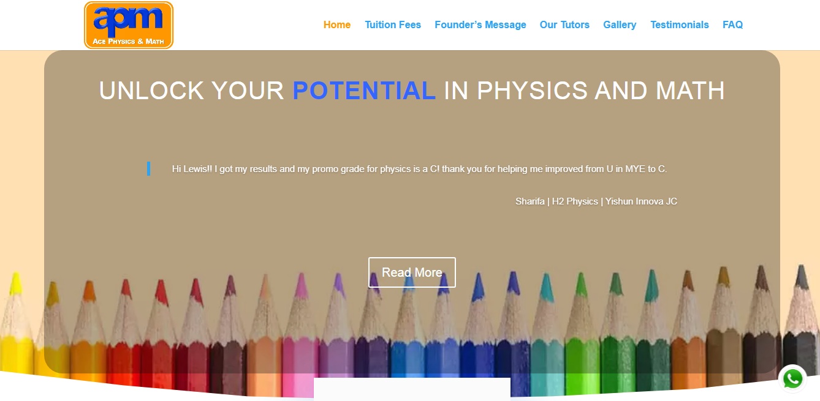Open the Gallery page
Screen dimensions: 820x401
(x=620, y=25)
